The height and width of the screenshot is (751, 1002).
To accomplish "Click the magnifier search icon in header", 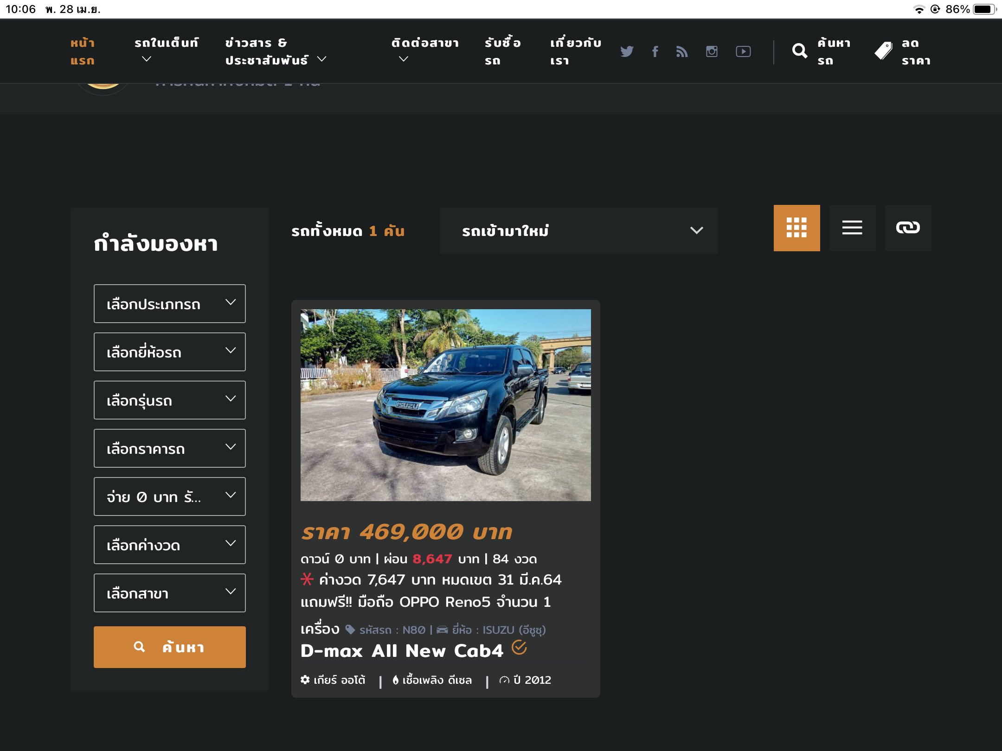I will click(799, 51).
